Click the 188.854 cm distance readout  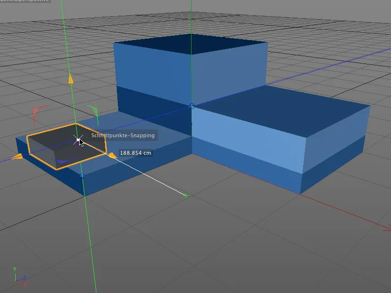coord(135,152)
